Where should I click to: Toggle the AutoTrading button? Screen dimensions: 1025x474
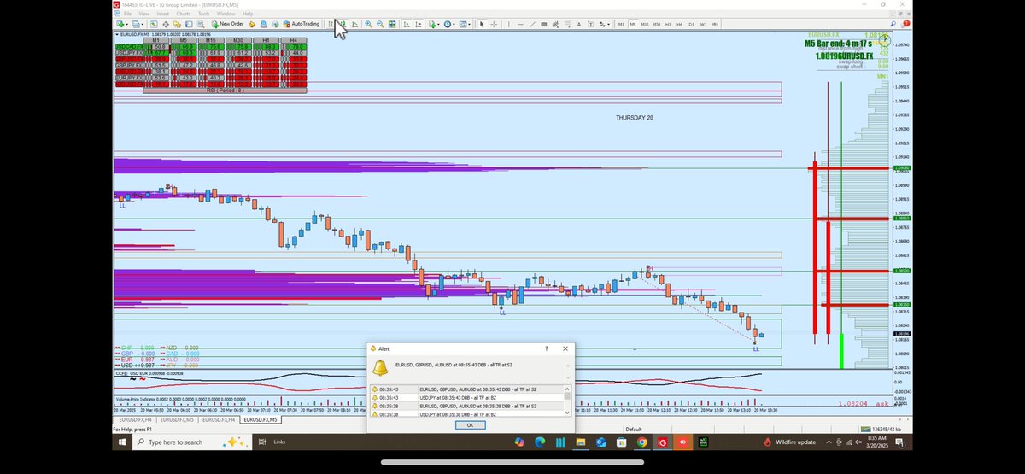[x=302, y=24]
